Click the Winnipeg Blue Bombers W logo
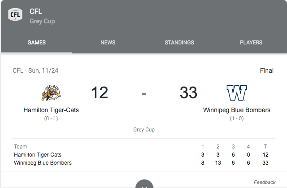The width and height of the screenshot is (287, 188). 237,93
